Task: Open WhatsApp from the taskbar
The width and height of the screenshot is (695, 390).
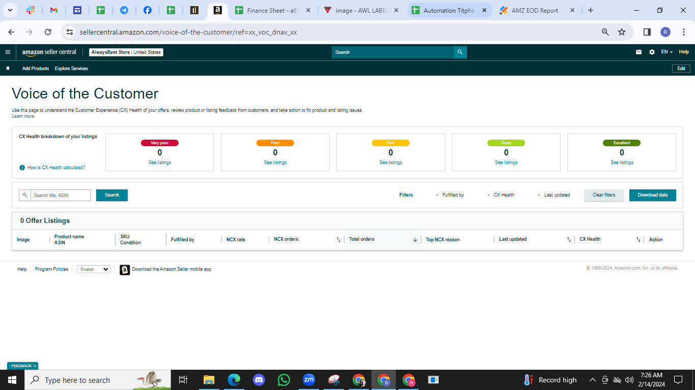Action: click(x=284, y=380)
